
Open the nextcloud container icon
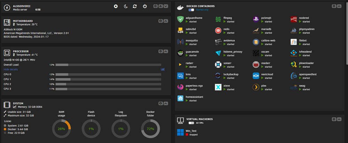point(256,76)
